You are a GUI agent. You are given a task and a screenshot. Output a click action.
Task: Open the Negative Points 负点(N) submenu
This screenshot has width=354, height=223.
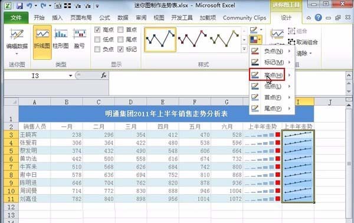click(x=272, y=51)
